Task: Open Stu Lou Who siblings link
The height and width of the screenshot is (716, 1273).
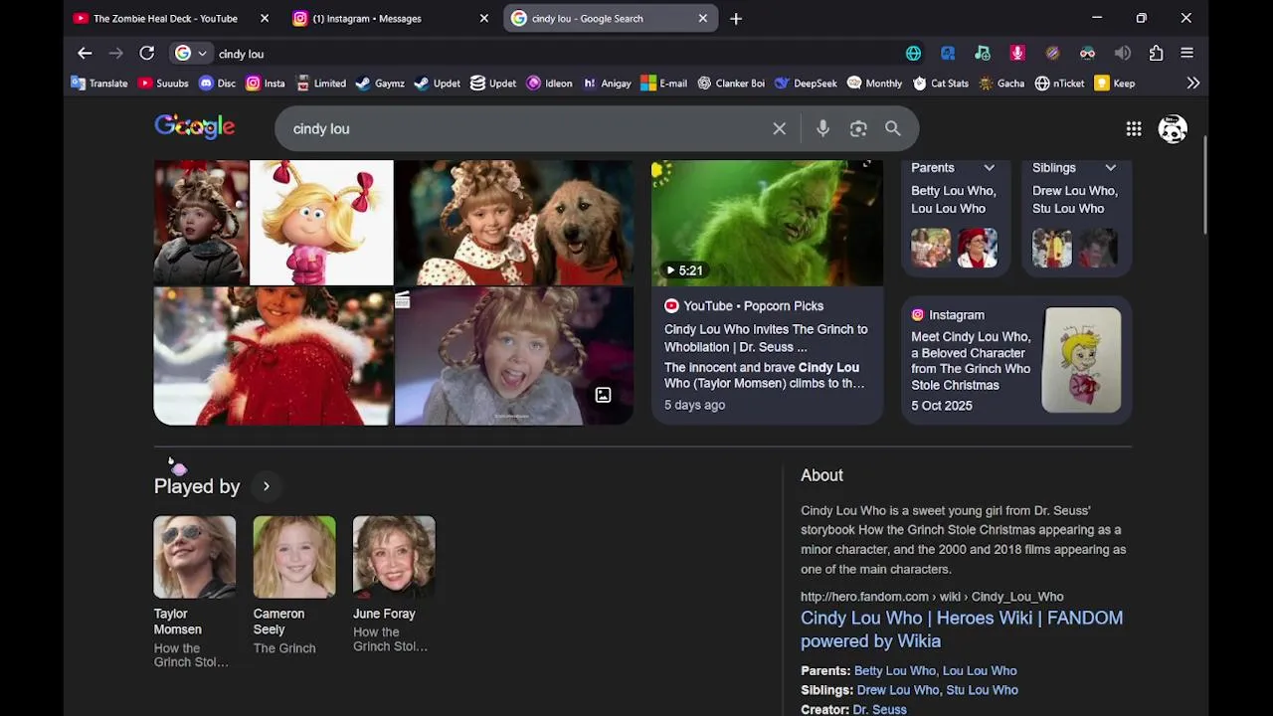Action: [x=982, y=690]
